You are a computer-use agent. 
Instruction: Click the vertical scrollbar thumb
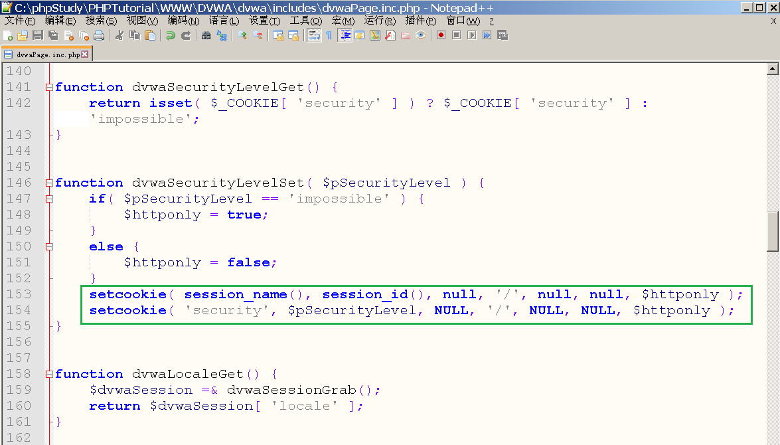coord(773,232)
